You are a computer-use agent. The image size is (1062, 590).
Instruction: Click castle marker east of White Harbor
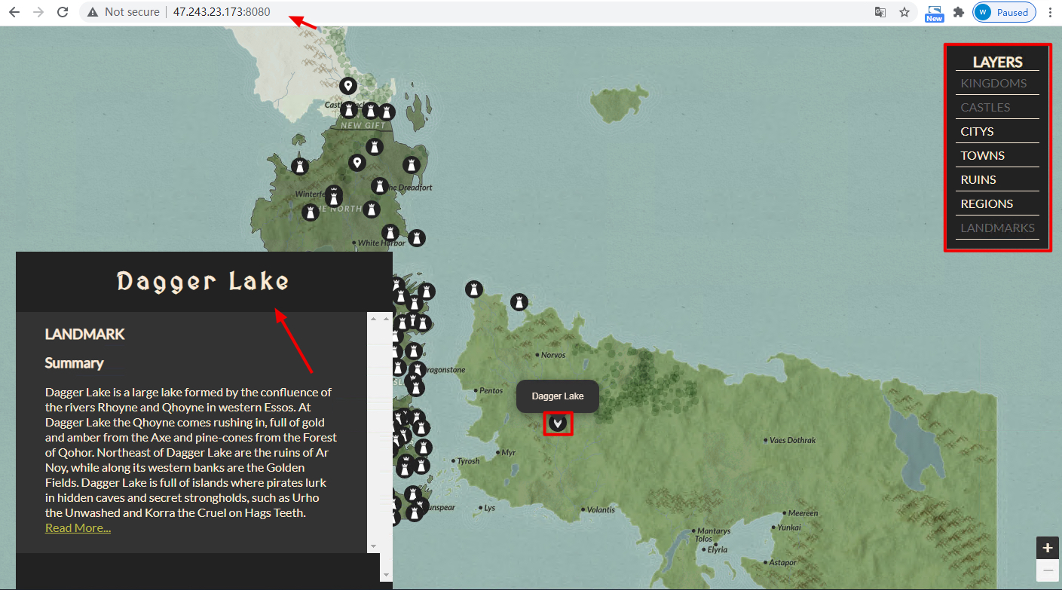(416, 238)
